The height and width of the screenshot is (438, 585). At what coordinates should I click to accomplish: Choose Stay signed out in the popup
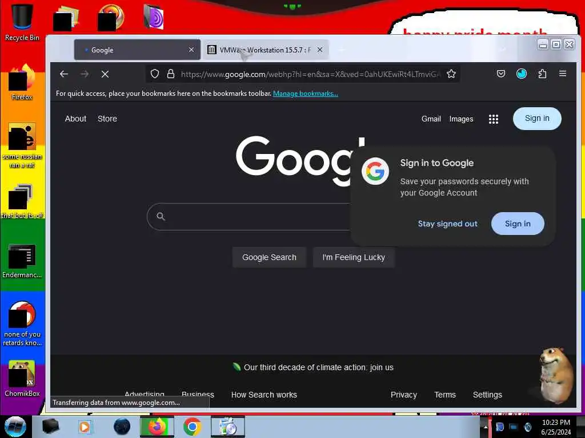click(x=447, y=224)
